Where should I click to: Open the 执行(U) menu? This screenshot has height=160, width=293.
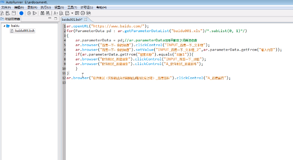[x=46, y=8]
